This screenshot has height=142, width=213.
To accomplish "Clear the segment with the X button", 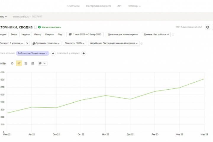I will click(x=27, y=43).
